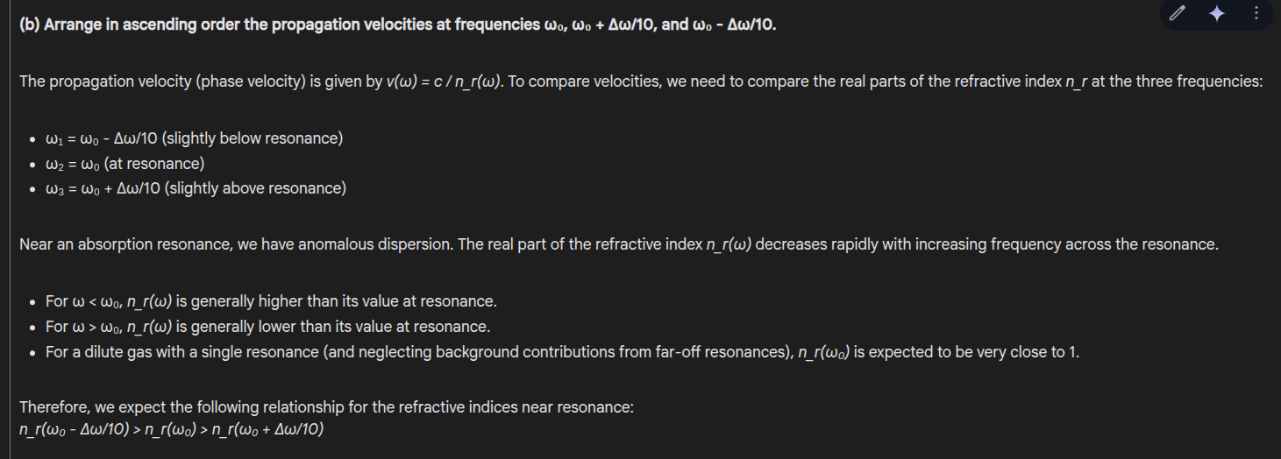Click the text "Near an absorption resonance"

pos(125,244)
